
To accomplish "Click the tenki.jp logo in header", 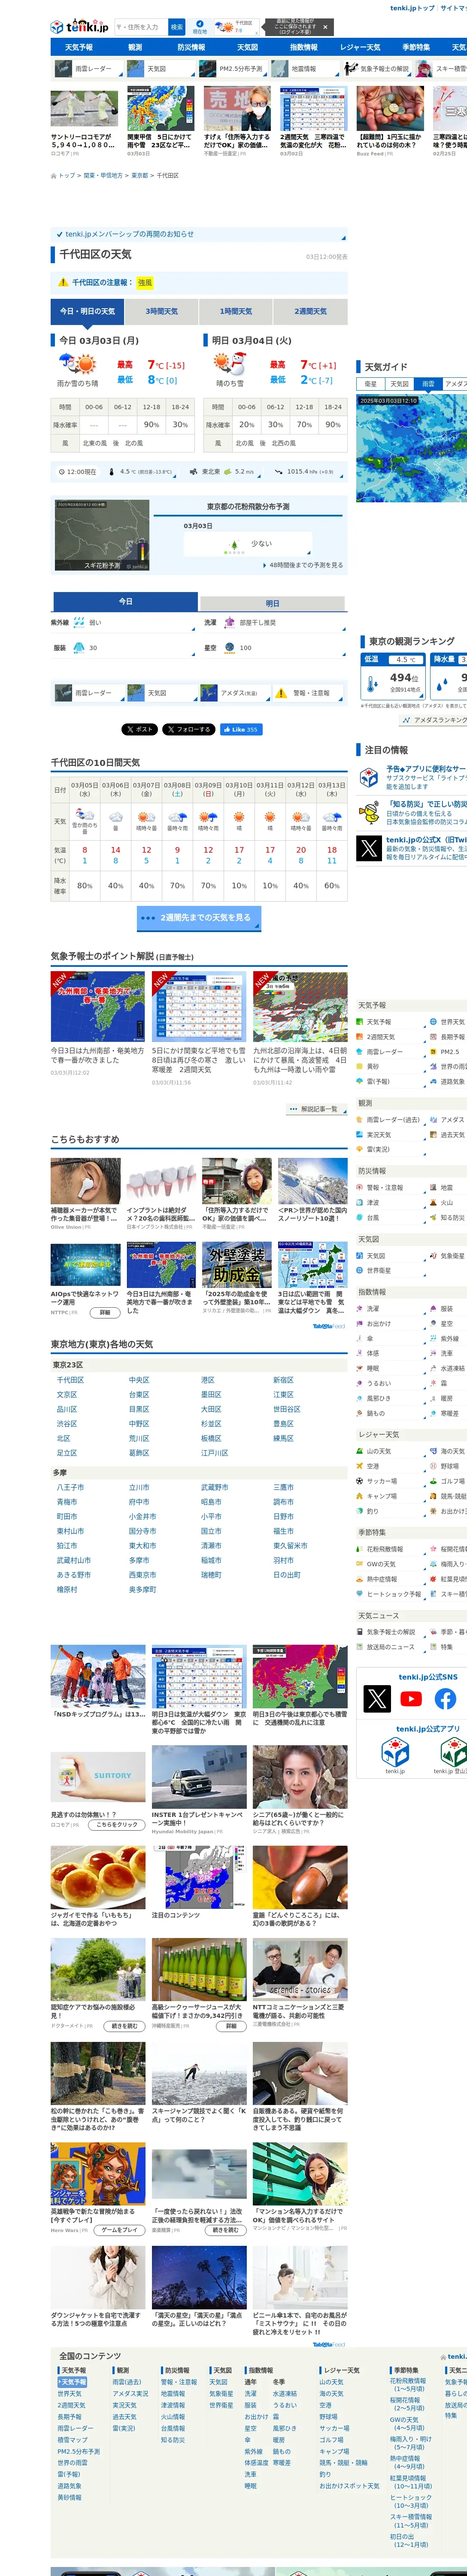I will click(80, 27).
